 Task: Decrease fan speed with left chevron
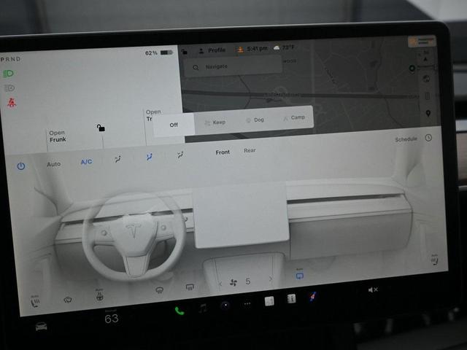220,284
